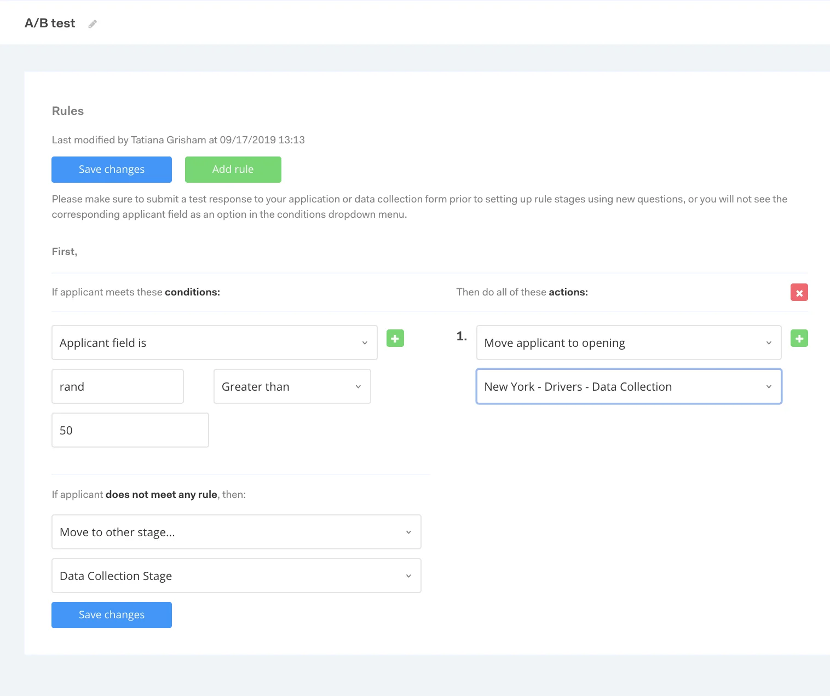Click the bottom 'Save changes' button
The height and width of the screenshot is (696, 830).
pyautogui.click(x=112, y=615)
